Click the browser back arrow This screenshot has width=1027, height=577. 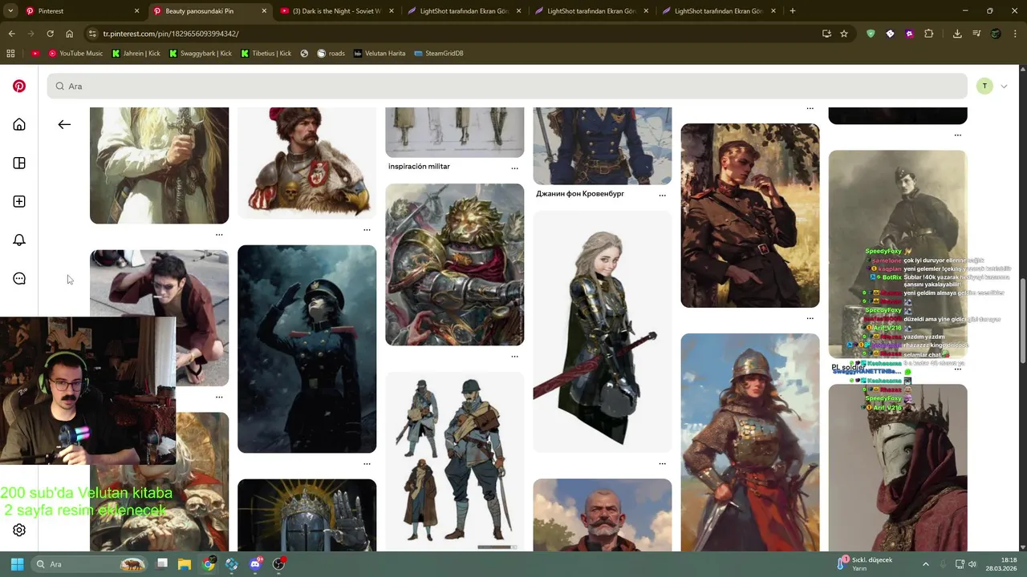(11, 34)
